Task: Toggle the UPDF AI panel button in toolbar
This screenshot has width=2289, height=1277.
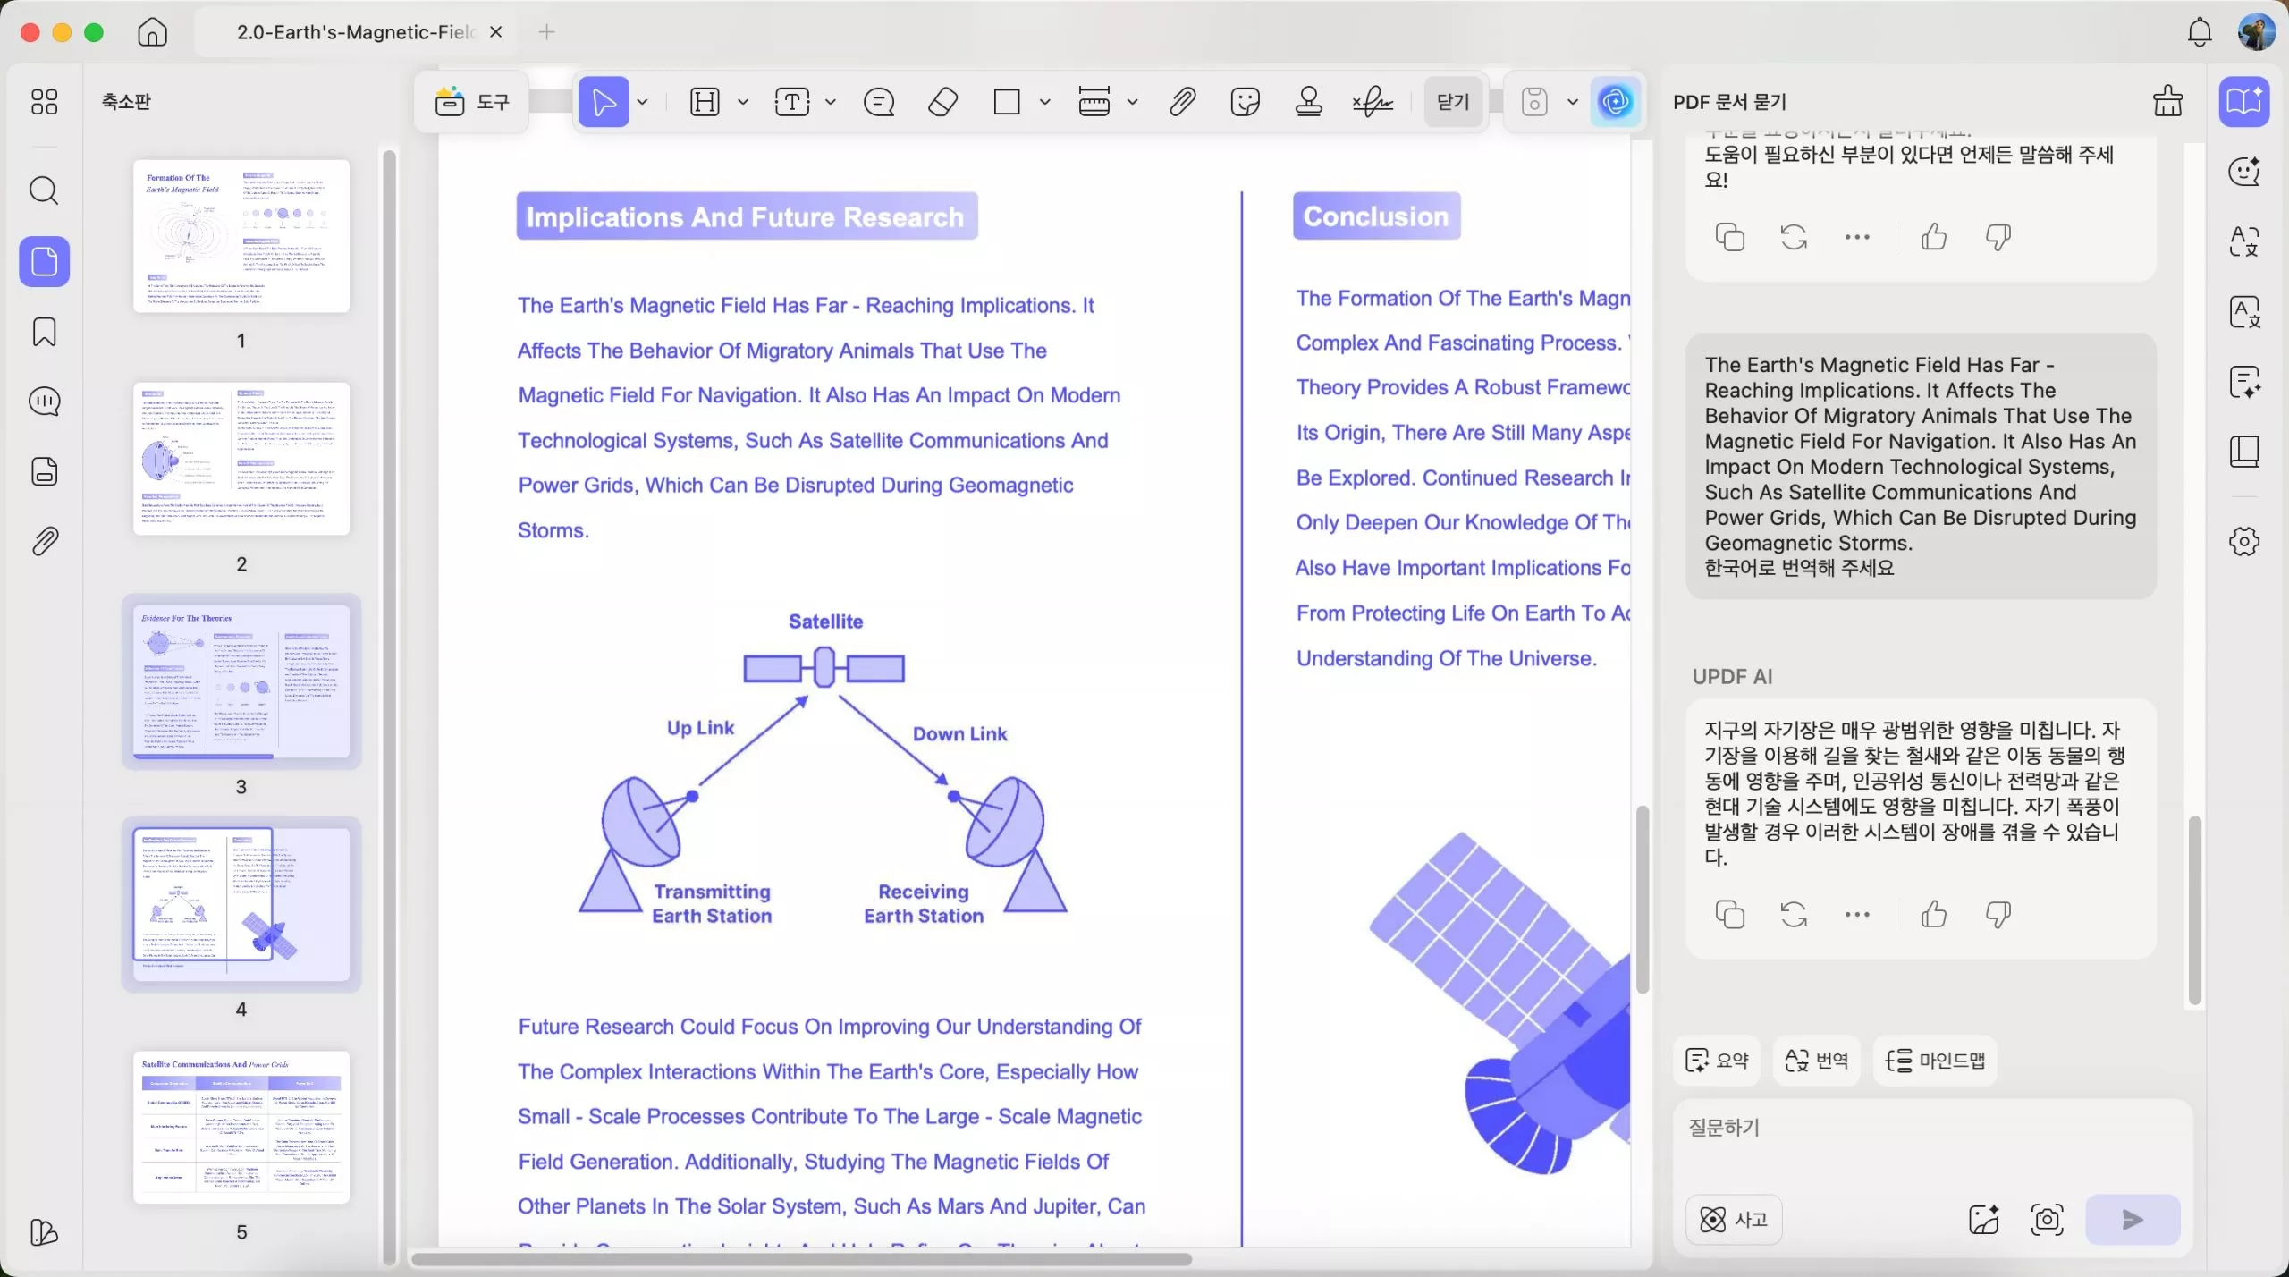Action: coord(1615,102)
